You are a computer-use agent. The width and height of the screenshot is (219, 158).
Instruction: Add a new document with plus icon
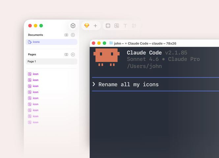pos(73,35)
